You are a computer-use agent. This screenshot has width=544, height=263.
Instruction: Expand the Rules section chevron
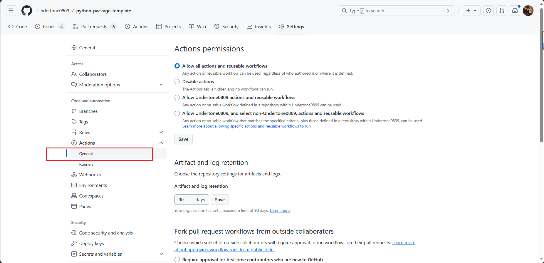161,132
